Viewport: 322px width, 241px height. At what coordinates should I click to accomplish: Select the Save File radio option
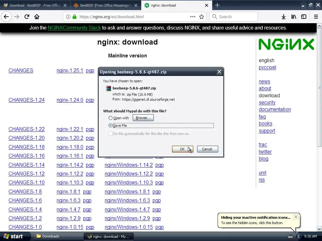pos(110,126)
